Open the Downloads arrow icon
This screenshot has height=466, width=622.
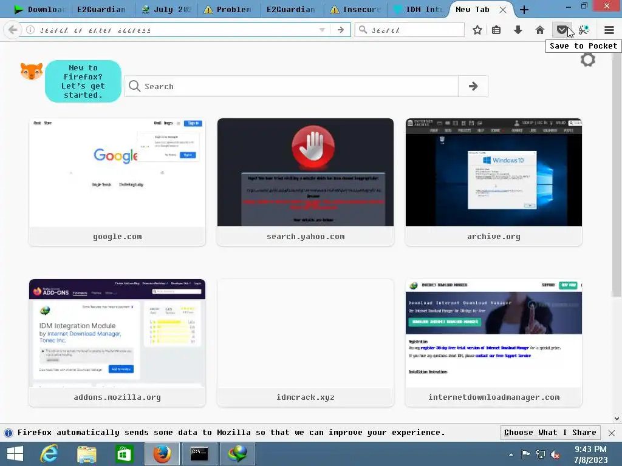point(518,30)
